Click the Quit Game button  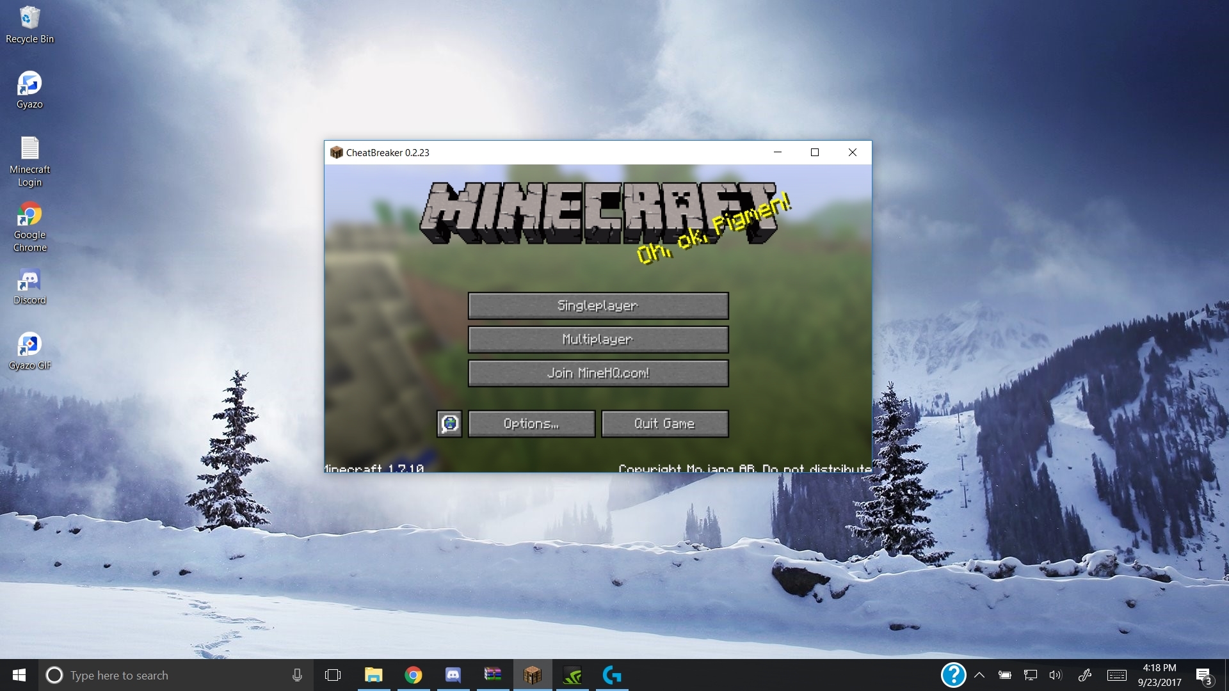coord(664,424)
